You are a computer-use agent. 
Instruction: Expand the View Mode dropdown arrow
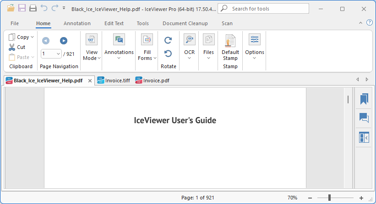99,58
